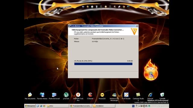The image size is (193, 108).
Task: Click the arrow icon at dock's left end
Action: coord(83,7)
